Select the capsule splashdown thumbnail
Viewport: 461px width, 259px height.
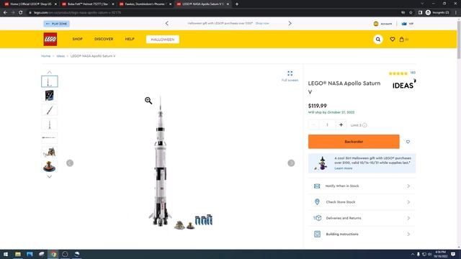pos(50,166)
